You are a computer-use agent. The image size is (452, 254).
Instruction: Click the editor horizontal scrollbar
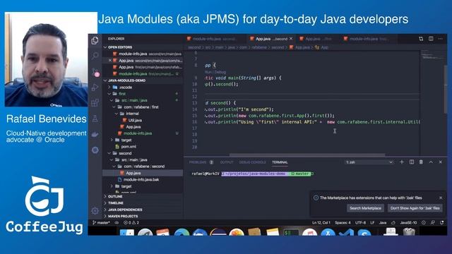[307, 155]
